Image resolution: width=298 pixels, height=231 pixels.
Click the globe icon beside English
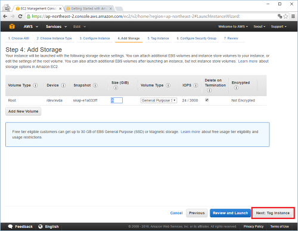coord(41,226)
